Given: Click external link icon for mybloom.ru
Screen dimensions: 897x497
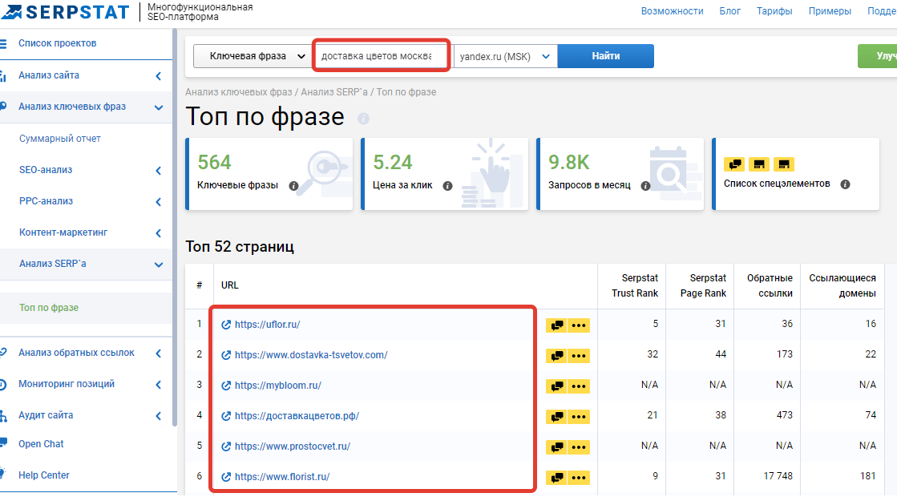Looking at the screenshot, I should click(x=227, y=386).
